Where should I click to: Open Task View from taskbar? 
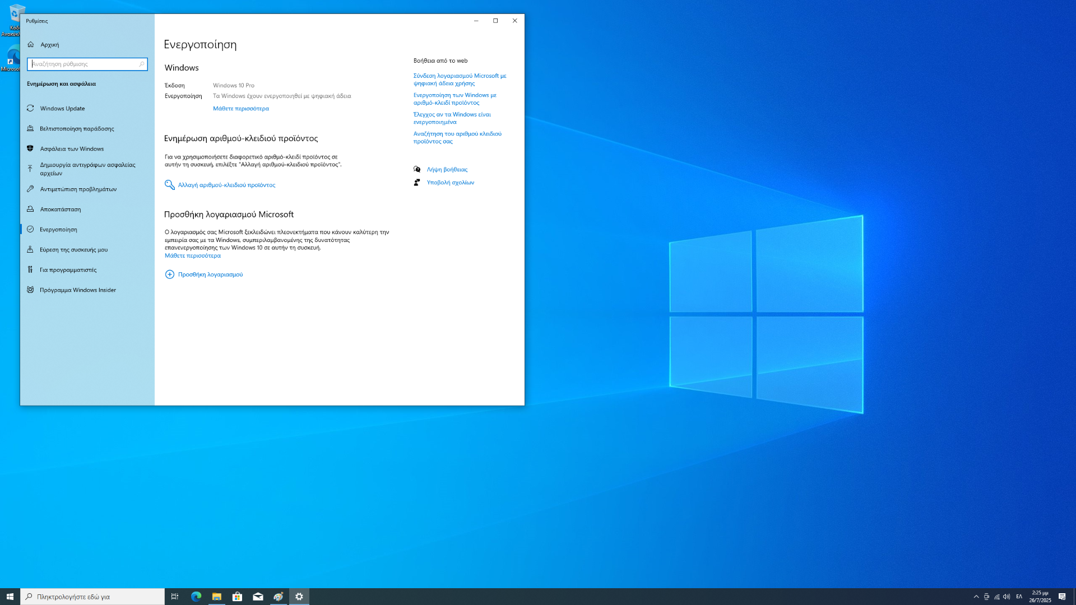pos(175,597)
